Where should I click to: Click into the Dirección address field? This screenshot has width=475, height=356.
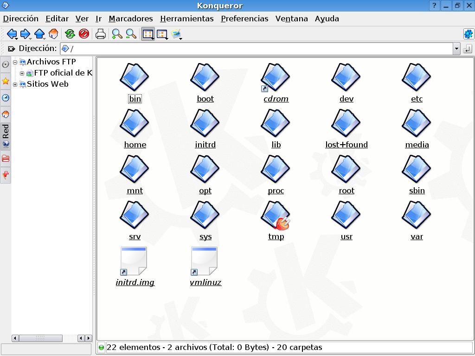[256, 49]
